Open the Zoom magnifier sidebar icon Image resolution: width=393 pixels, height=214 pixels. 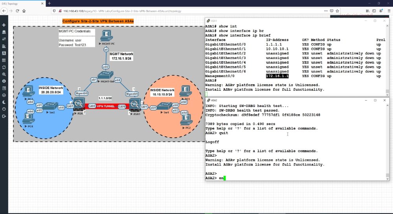[x=4, y=74]
